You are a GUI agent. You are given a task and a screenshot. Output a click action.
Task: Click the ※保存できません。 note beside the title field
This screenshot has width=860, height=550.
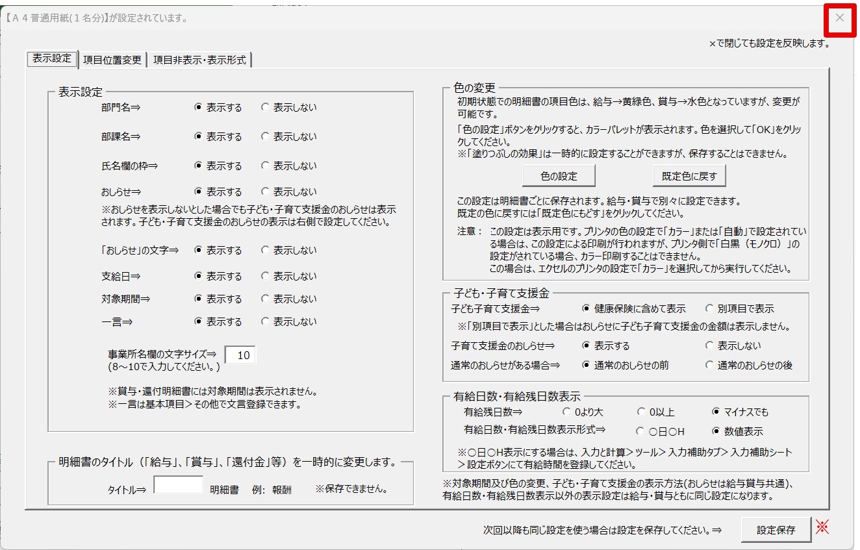[x=351, y=489]
